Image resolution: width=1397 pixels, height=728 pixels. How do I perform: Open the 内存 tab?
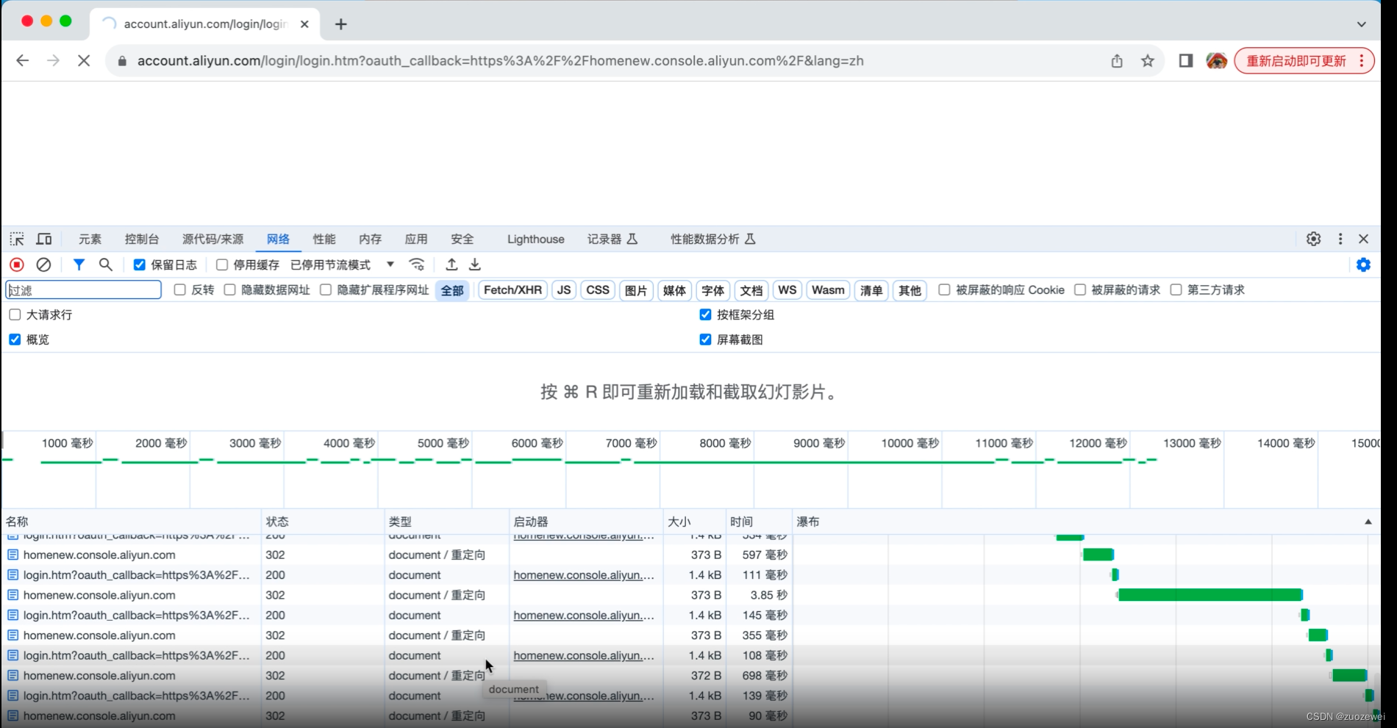[371, 239]
